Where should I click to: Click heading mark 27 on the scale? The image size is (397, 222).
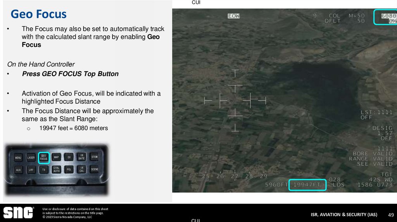235,176
